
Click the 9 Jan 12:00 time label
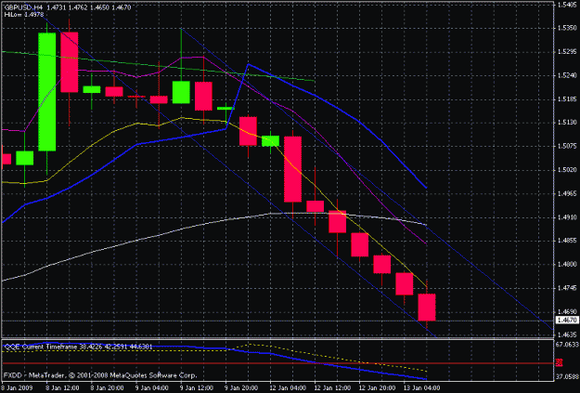click(x=197, y=387)
